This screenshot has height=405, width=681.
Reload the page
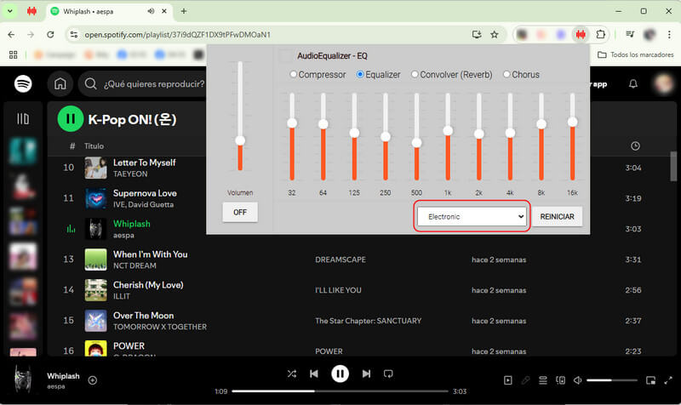[x=50, y=34]
